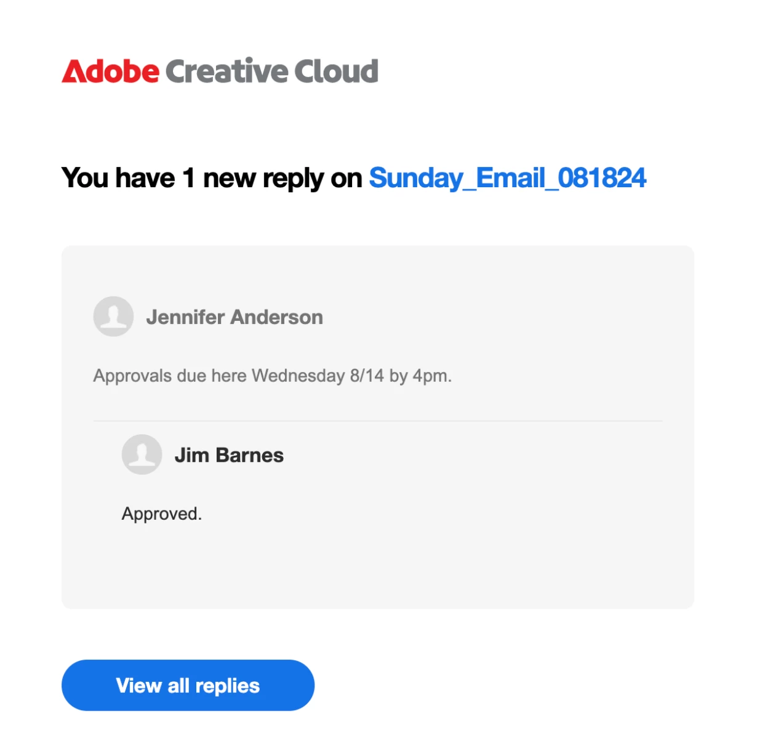Click the View all replies button

188,685
